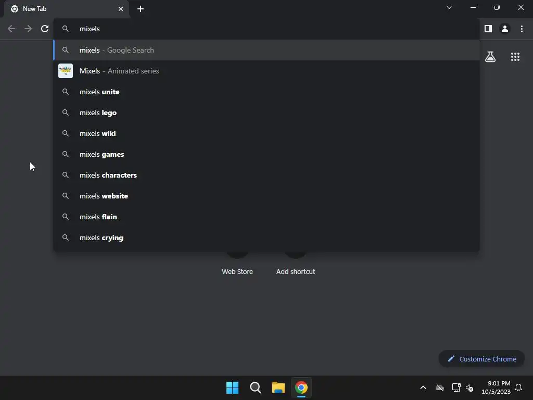Viewport: 533px width, 400px height.
Task: Select the Mixels Animated series suggestion
Action: point(266,71)
